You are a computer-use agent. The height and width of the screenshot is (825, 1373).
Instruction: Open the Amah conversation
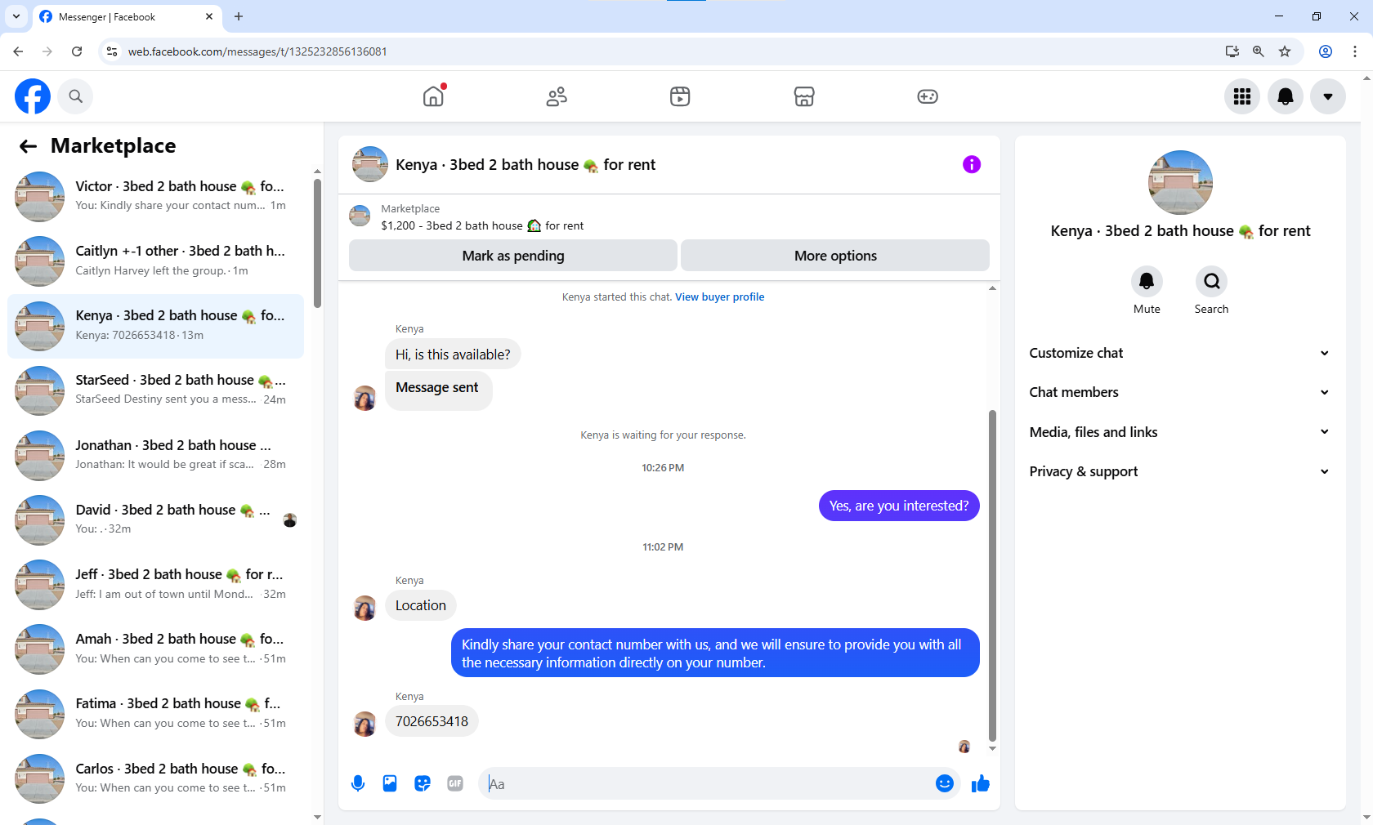[x=155, y=649]
